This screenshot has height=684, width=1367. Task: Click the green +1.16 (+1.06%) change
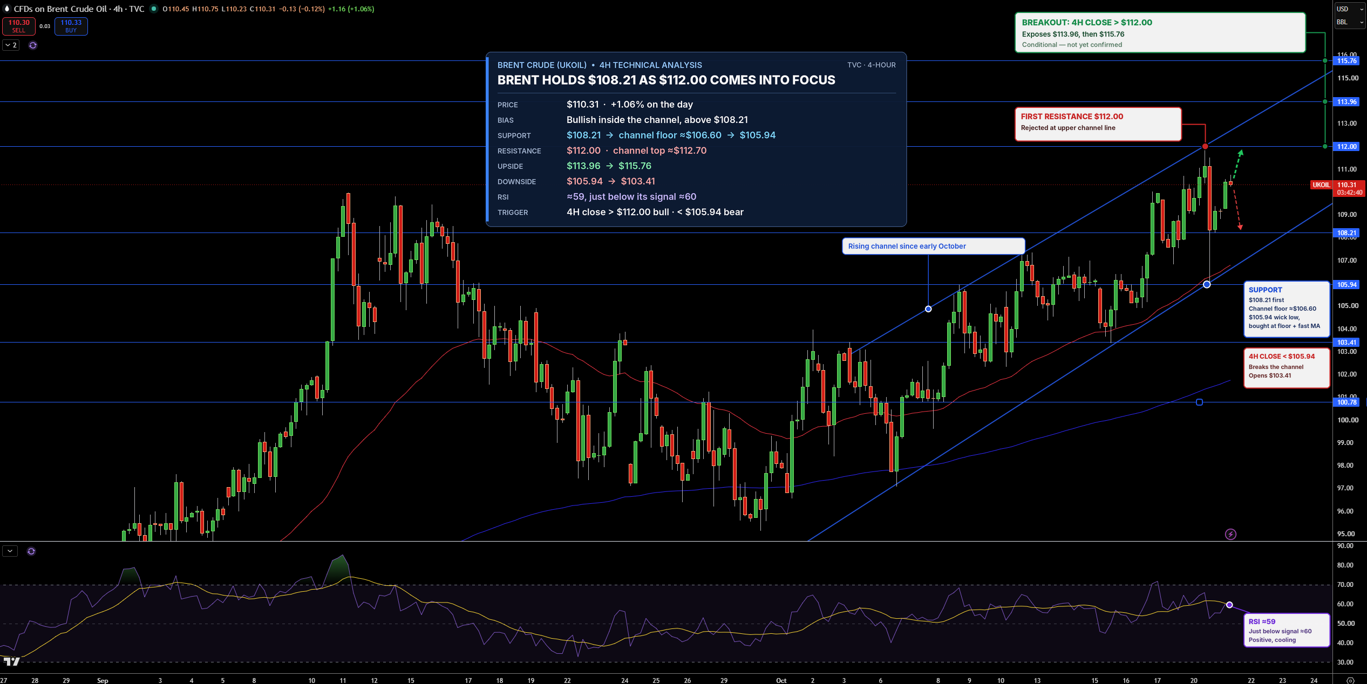coord(351,9)
